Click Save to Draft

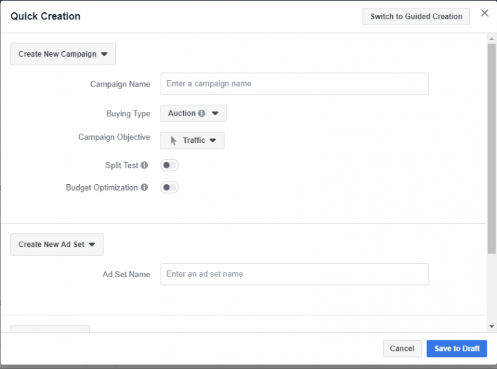coord(456,348)
